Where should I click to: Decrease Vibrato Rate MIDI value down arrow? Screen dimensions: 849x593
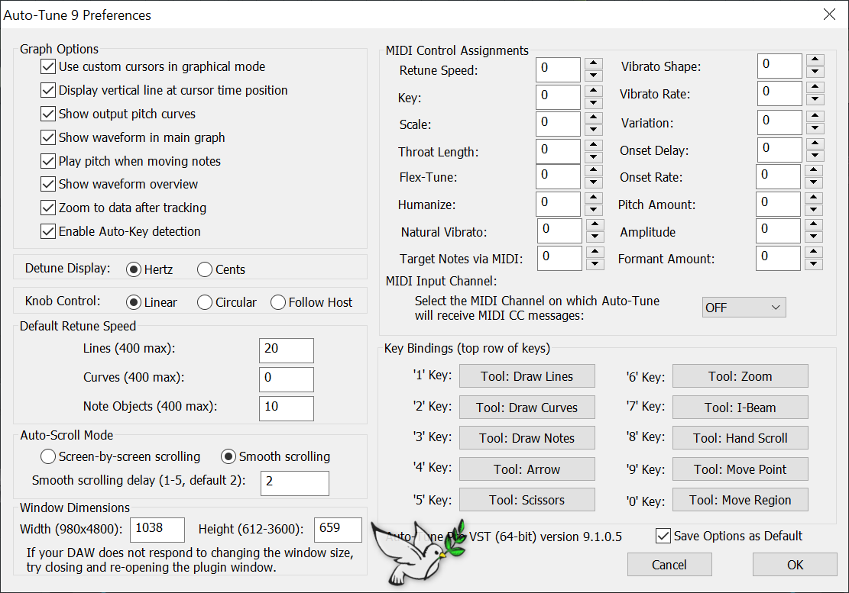coord(815,99)
